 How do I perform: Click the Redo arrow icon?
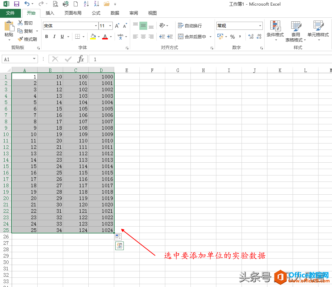click(41, 4)
